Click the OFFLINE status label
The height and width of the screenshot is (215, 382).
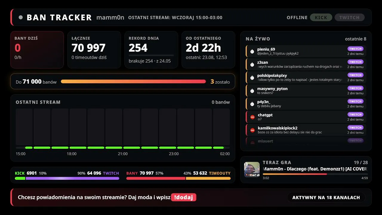click(x=297, y=17)
